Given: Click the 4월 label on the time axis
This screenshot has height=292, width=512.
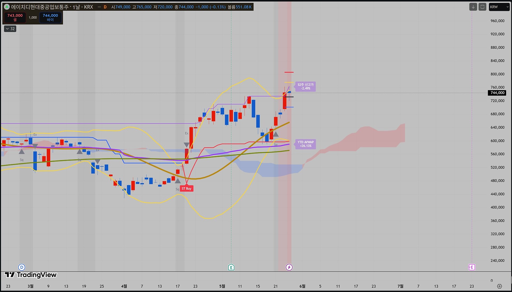Looking at the screenshot, I should click(x=124, y=286).
